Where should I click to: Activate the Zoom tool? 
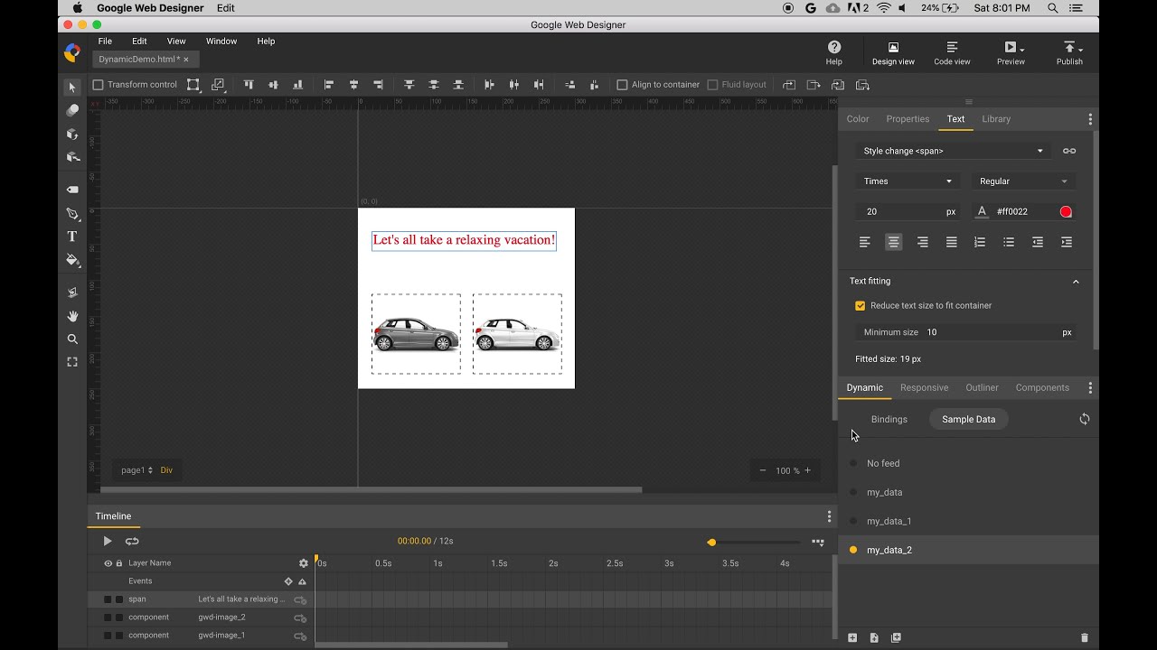(x=72, y=339)
